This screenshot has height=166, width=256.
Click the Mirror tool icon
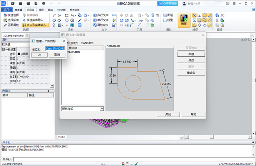click(x=132, y=15)
